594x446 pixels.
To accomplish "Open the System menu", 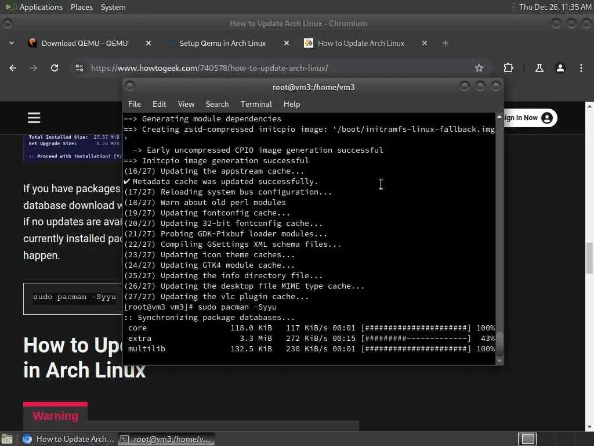I will tap(113, 7).
